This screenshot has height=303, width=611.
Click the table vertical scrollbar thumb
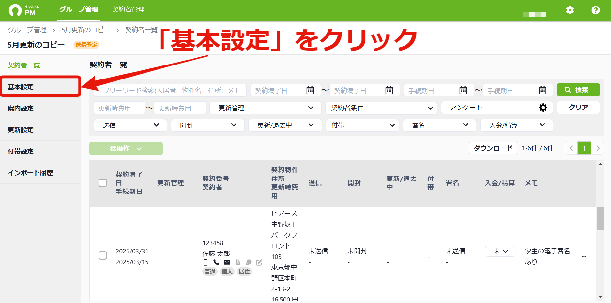tap(600, 219)
